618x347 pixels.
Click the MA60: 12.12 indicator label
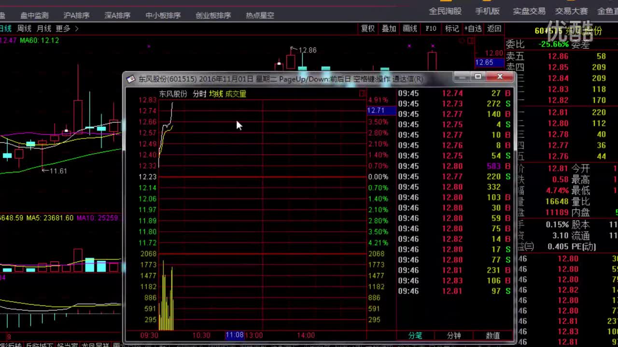click(x=40, y=40)
